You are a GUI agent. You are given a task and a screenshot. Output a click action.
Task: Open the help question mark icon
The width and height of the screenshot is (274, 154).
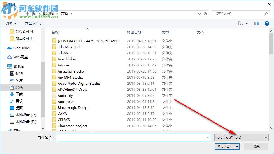tap(267, 23)
